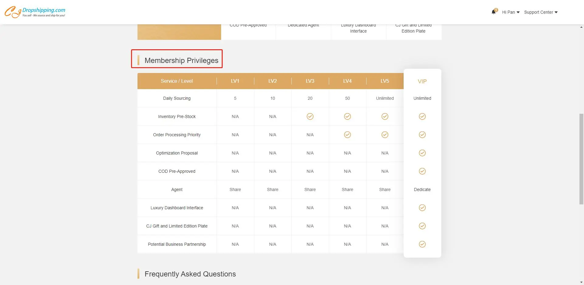
Task: Expand the Hi Pan account dropdown
Action: [x=511, y=12]
